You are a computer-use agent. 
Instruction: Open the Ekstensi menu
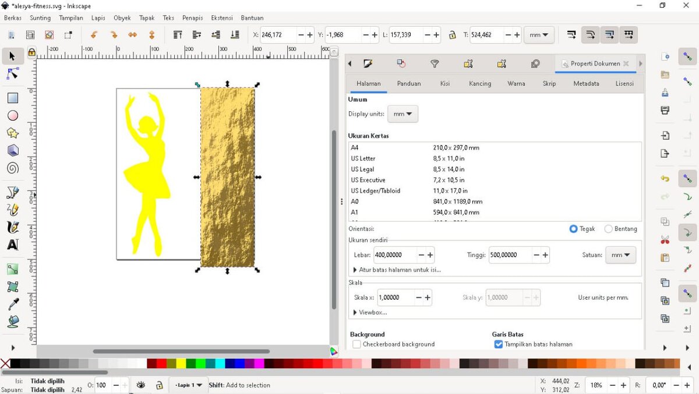pos(221,18)
